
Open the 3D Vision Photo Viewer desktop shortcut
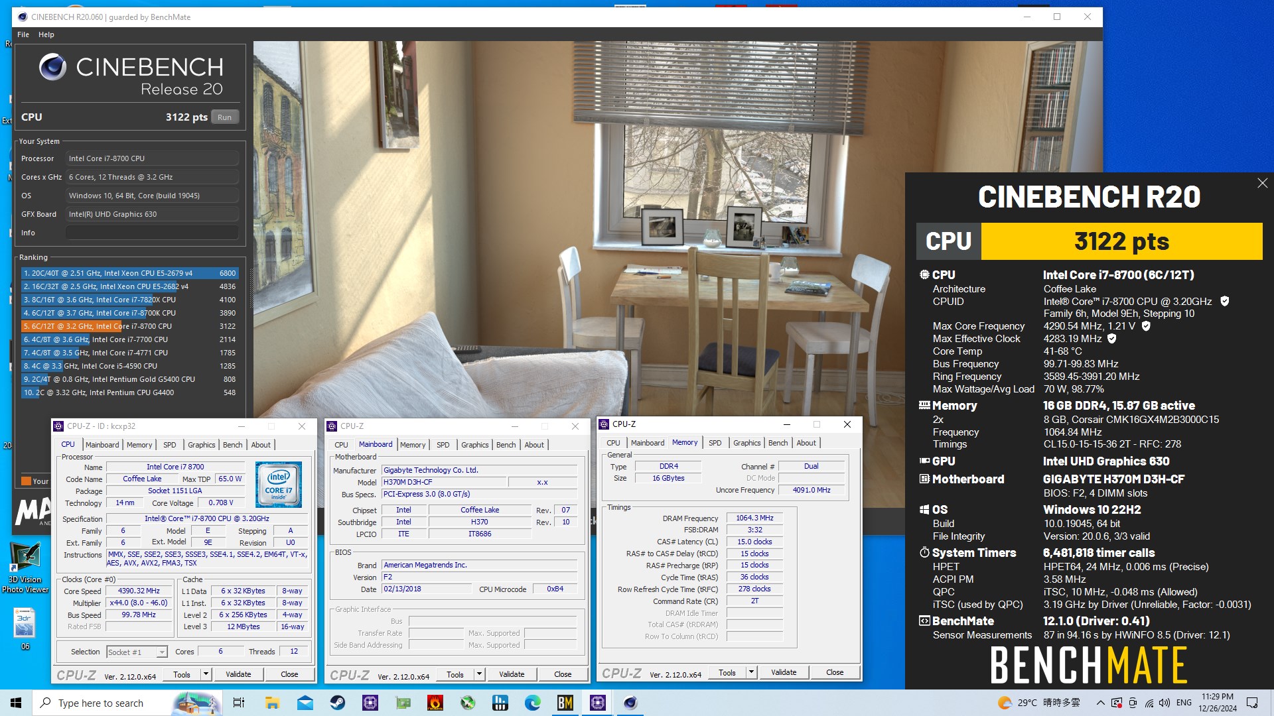tap(25, 567)
